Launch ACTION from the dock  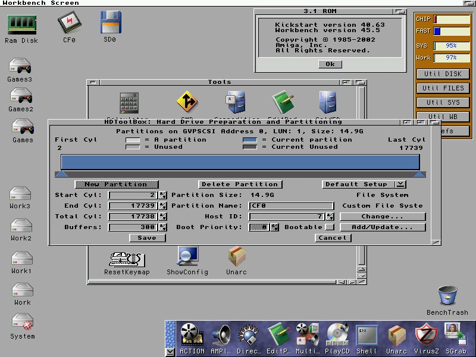click(x=192, y=335)
